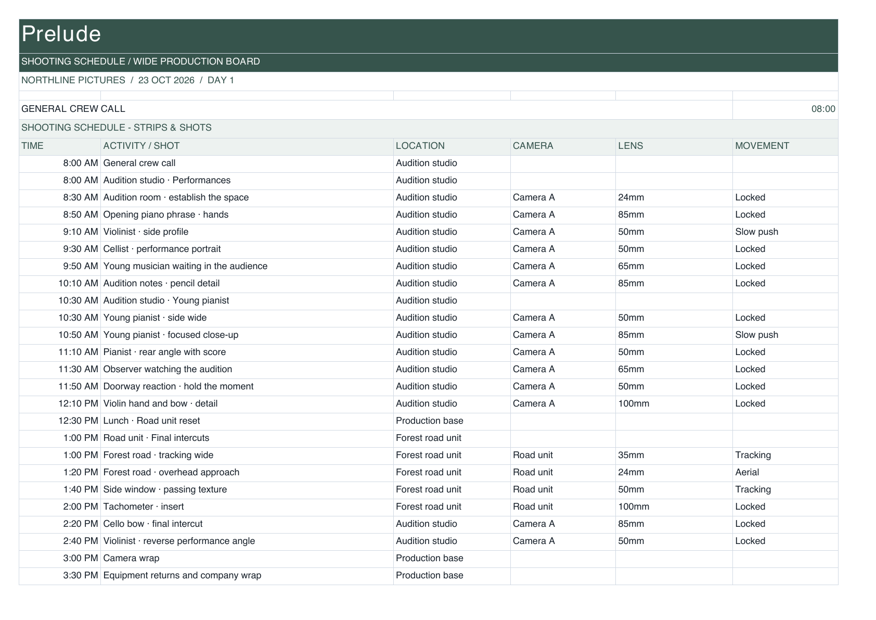This screenshot has height=620, width=876.
Task: Select 'SHOOTING SCHEDULE - STRIPS & SHOTS' section header
Action: pyautogui.click(x=428, y=128)
